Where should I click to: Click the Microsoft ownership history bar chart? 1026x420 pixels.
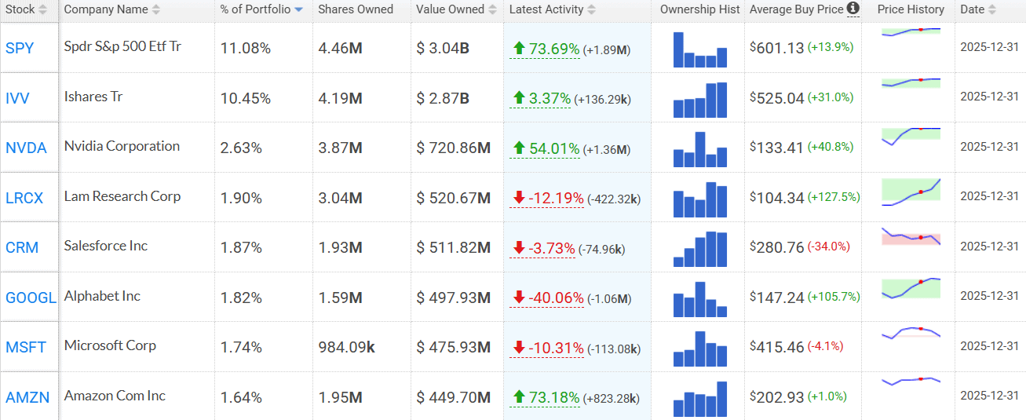pyautogui.click(x=700, y=348)
